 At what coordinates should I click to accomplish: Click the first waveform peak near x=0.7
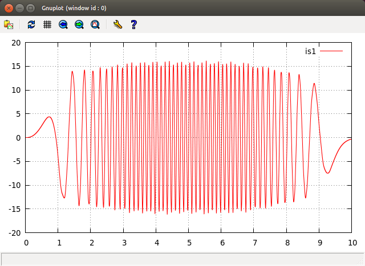point(49,117)
